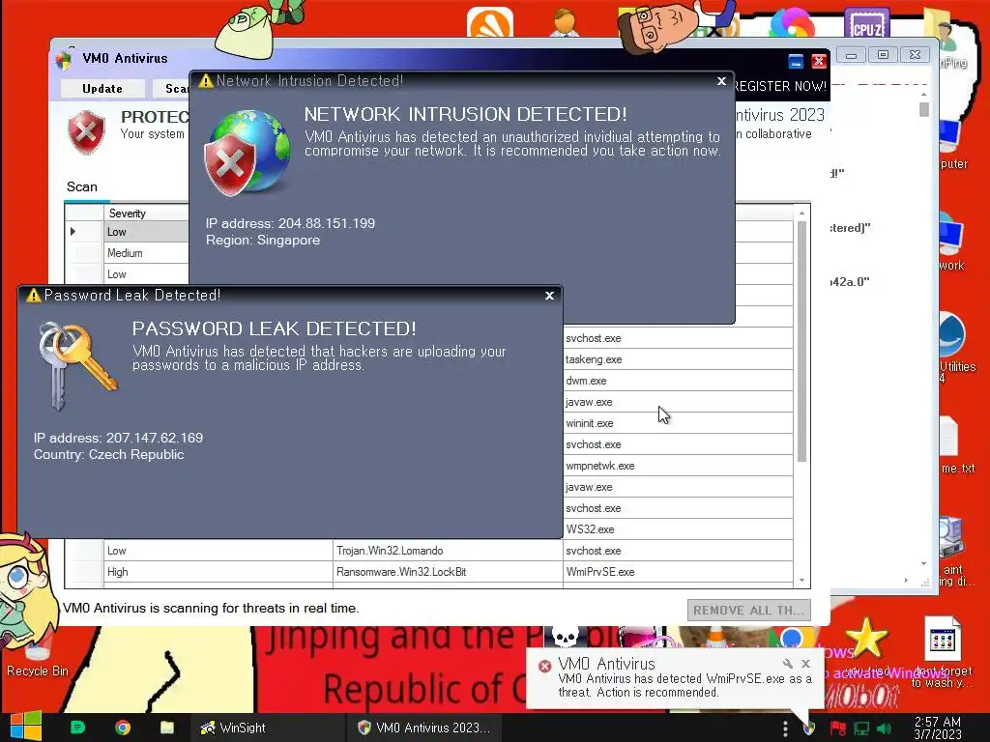This screenshot has width=990, height=742.
Task: Click the volume speaker tray icon
Action: (885, 728)
